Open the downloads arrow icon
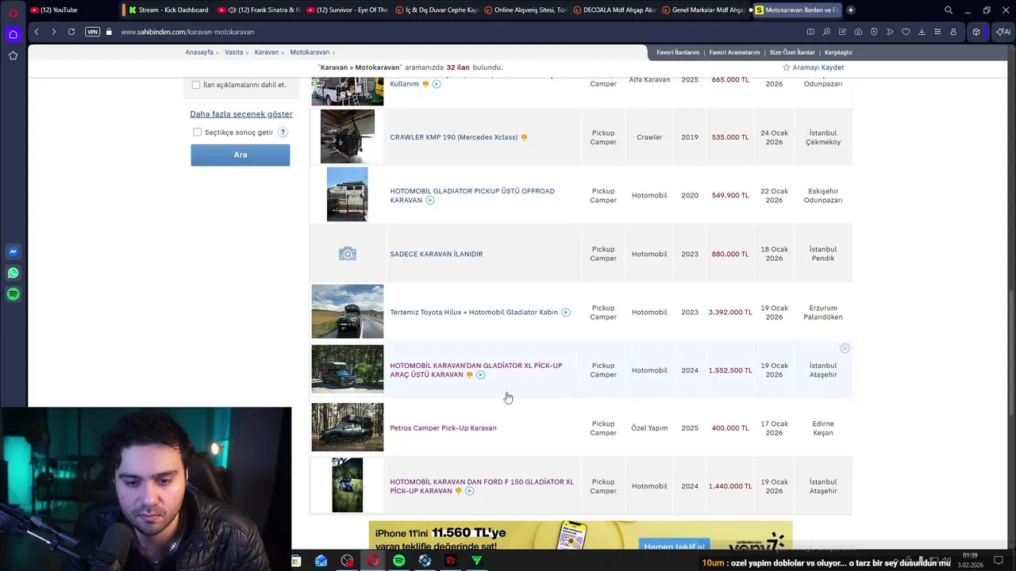Screen dimensions: 1016x571 coord(922,32)
